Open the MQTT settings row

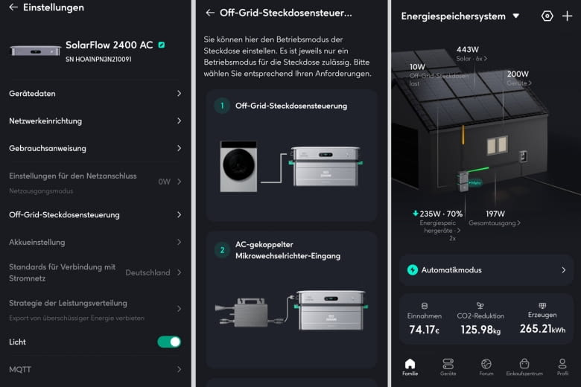[x=95, y=369]
